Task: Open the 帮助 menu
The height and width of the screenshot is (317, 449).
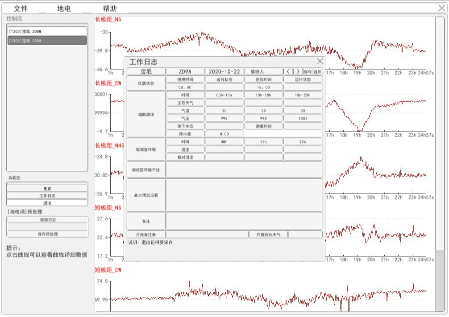Action: coord(110,8)
